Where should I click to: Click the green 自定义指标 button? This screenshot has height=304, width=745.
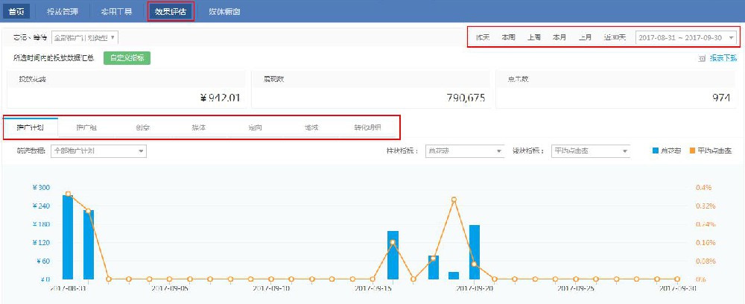click(x=127, y=58)
